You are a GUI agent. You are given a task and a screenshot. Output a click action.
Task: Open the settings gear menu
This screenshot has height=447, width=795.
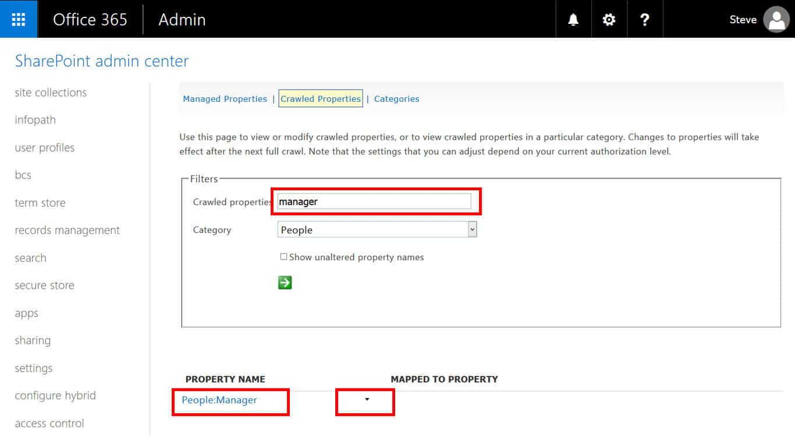609,19
